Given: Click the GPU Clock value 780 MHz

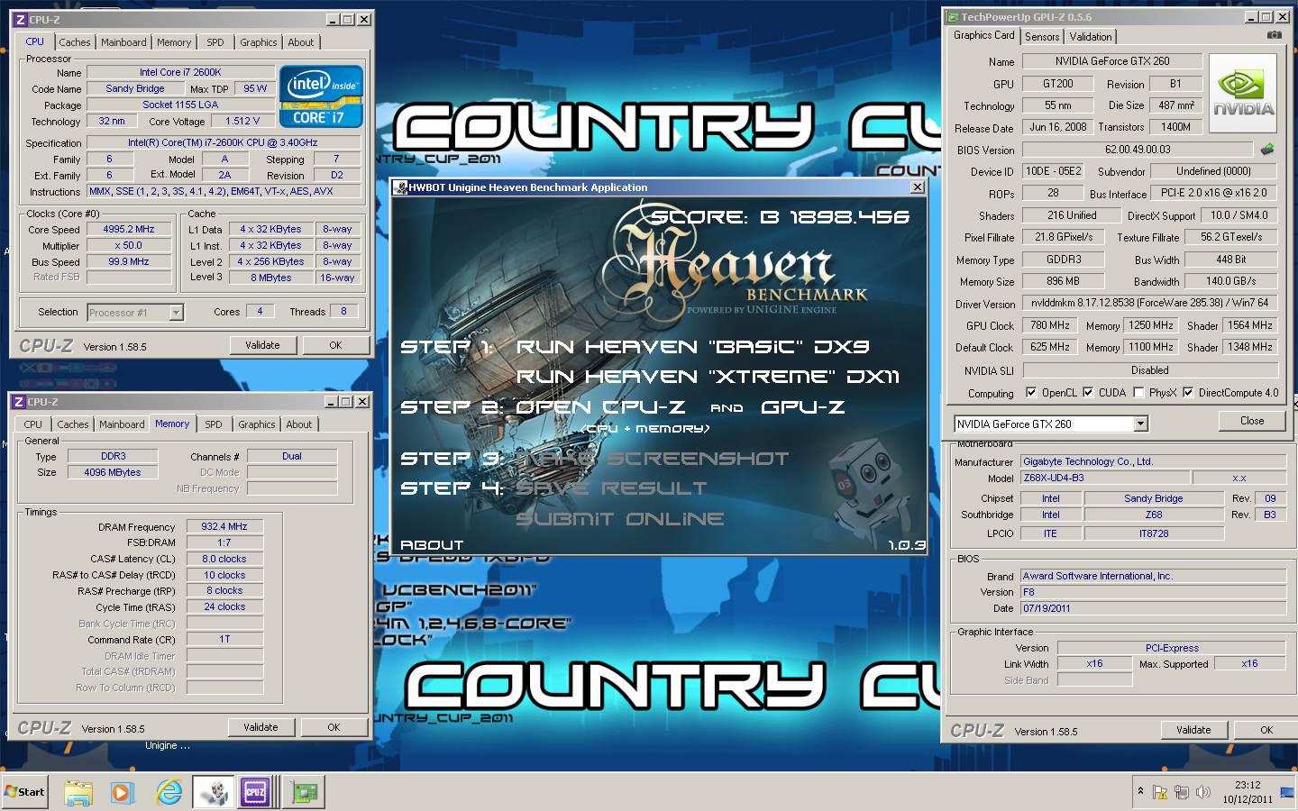Looking at the screenshot, I should coord(1050,325).
